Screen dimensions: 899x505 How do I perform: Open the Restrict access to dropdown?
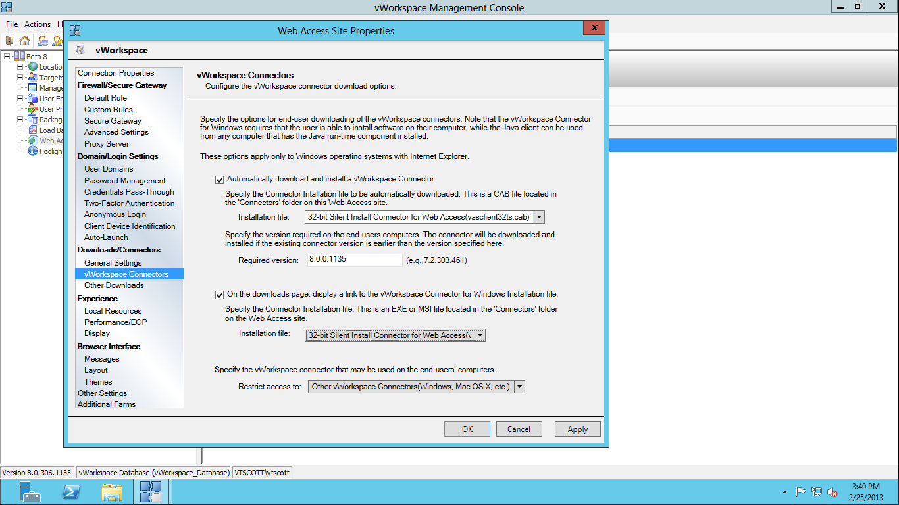point(520,387)
